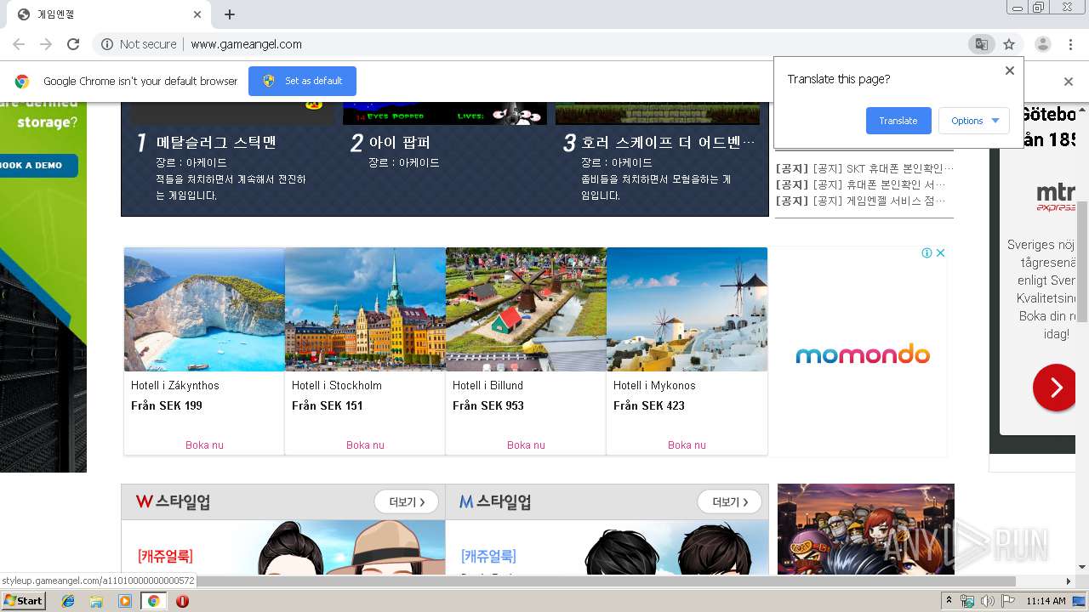Open game 메탈슬러그 스틱맨
Viewport: 1089px width, 612px height.
click(216, 142)
